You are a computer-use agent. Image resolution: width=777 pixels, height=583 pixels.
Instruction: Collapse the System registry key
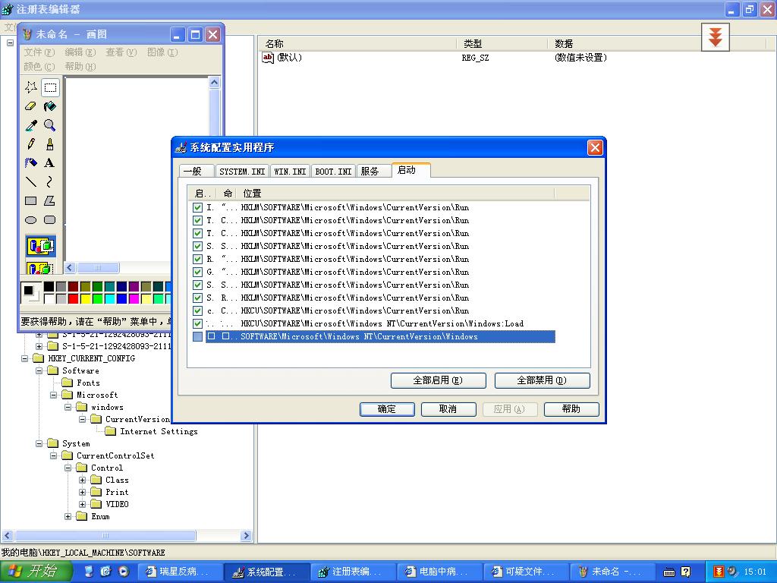click(39, 443)
